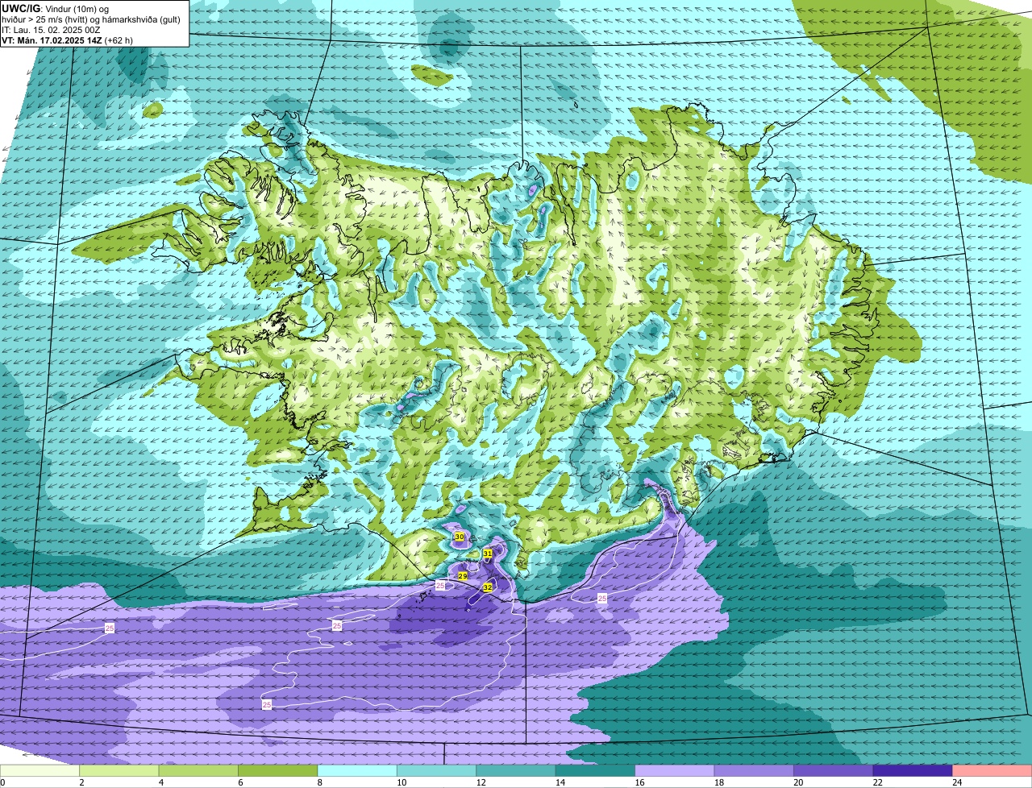
Task: Select the pink above-24 m/s legend segment
Action: 992,771
